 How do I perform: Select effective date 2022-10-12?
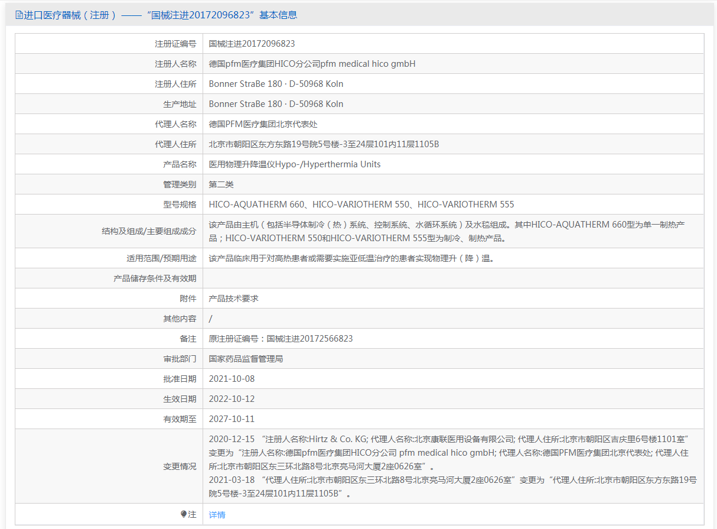[x=232, y=399]
